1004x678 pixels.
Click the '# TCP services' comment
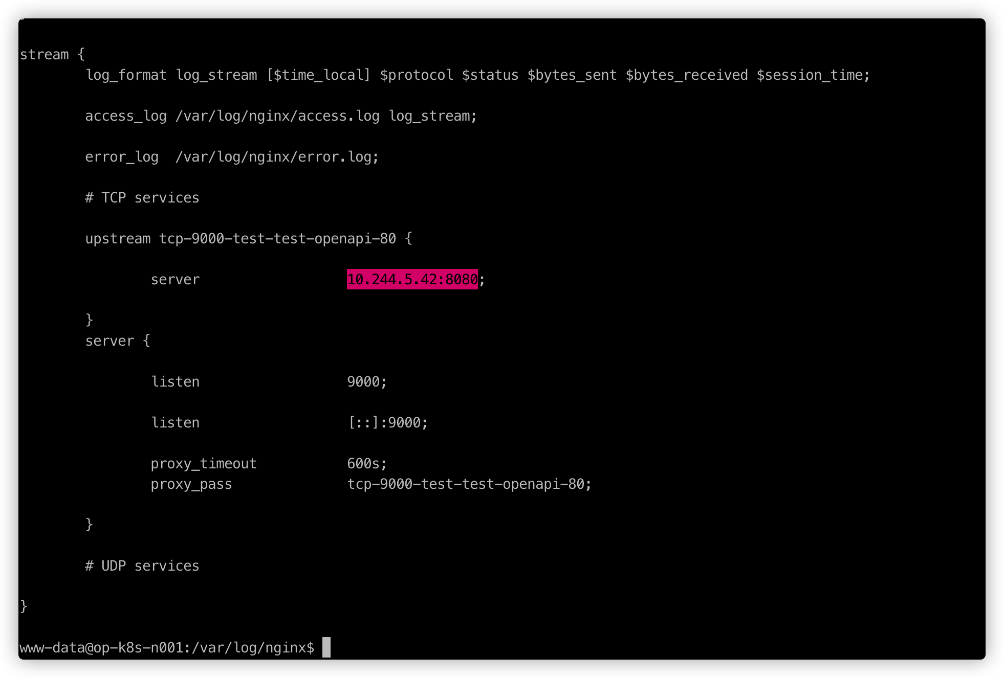click(142, 198)
